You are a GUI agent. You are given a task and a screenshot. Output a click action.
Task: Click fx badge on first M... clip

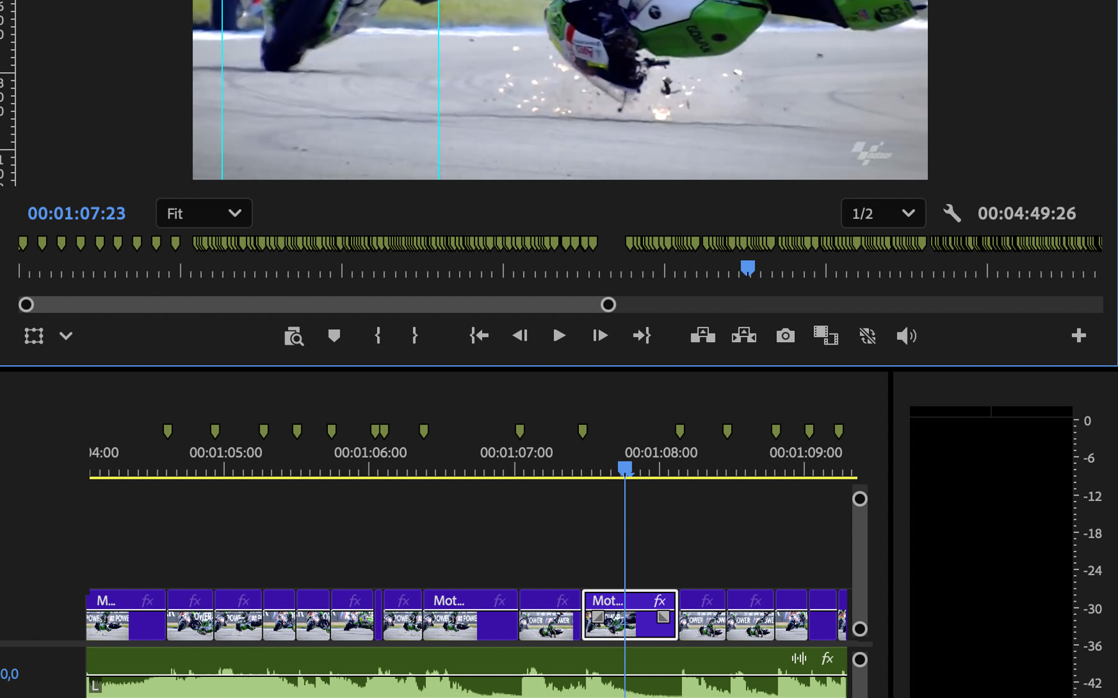pos(147,601)
